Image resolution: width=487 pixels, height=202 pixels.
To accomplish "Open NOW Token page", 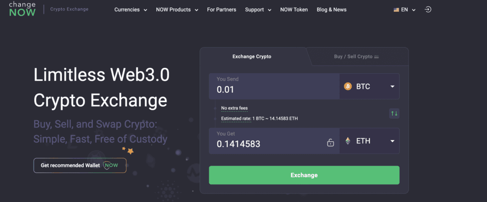I will 294,10.
